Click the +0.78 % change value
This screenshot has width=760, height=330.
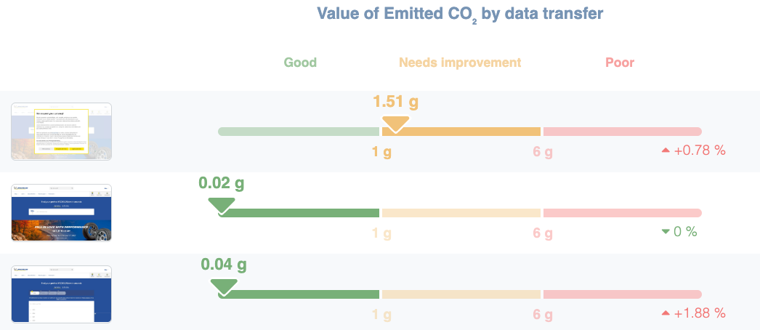click(700, 150)
